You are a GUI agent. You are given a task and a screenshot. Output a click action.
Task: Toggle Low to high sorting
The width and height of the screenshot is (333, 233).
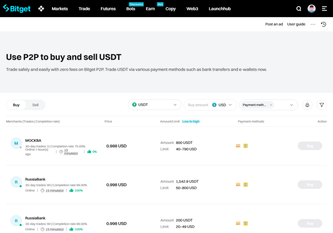click(191, 122)
